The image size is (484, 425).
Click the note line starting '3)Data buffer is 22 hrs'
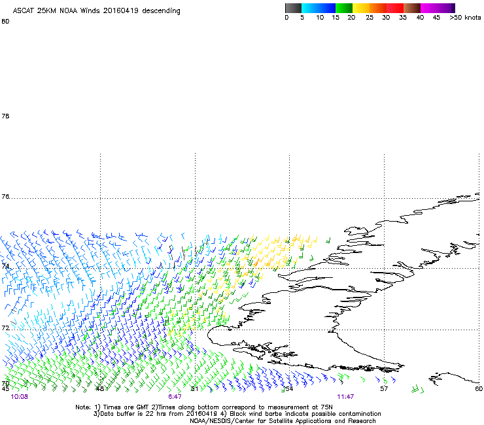pyautogui.click(x=237, y=414)
